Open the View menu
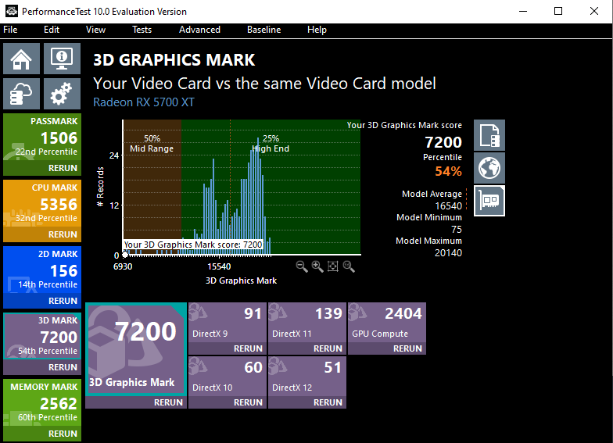The height and width of the screenshot is (443, 613). pyautogui.click(x=95, y=30)
